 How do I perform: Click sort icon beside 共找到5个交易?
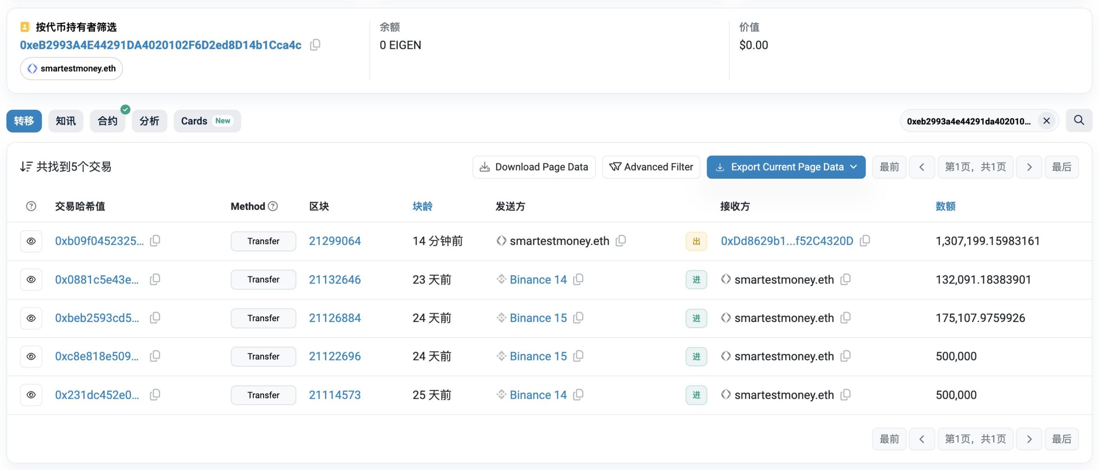[x=26, y=167]
